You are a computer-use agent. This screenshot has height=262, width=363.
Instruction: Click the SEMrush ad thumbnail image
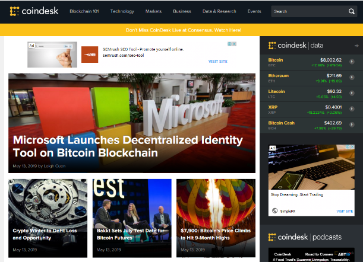(52, 55)
